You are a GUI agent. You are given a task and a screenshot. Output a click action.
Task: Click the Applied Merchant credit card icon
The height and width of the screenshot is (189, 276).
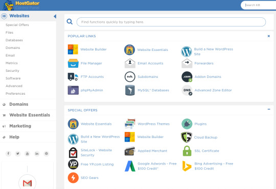[130, 151]
